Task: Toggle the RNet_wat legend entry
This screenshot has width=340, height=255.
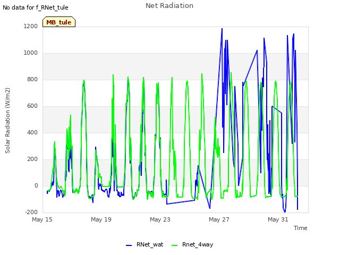Action: (144, 244)
